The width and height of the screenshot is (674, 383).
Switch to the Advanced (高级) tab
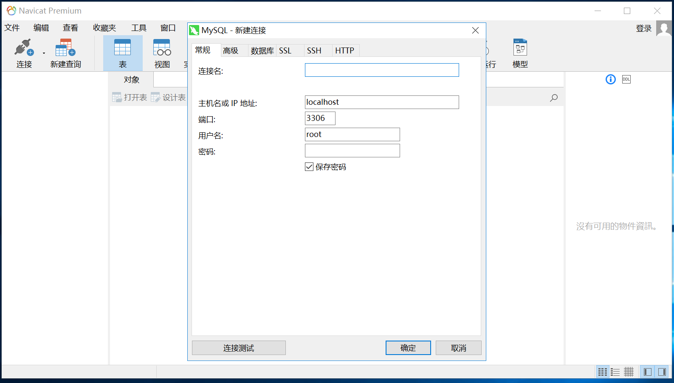point(234,50)
